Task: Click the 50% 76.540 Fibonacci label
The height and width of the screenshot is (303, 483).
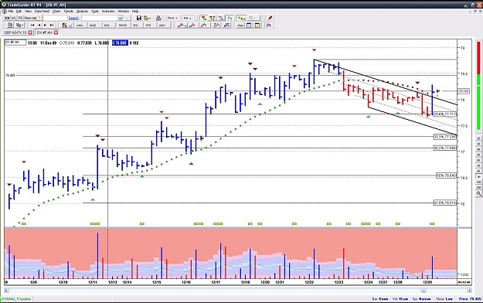Action: [x=446, y=175]
